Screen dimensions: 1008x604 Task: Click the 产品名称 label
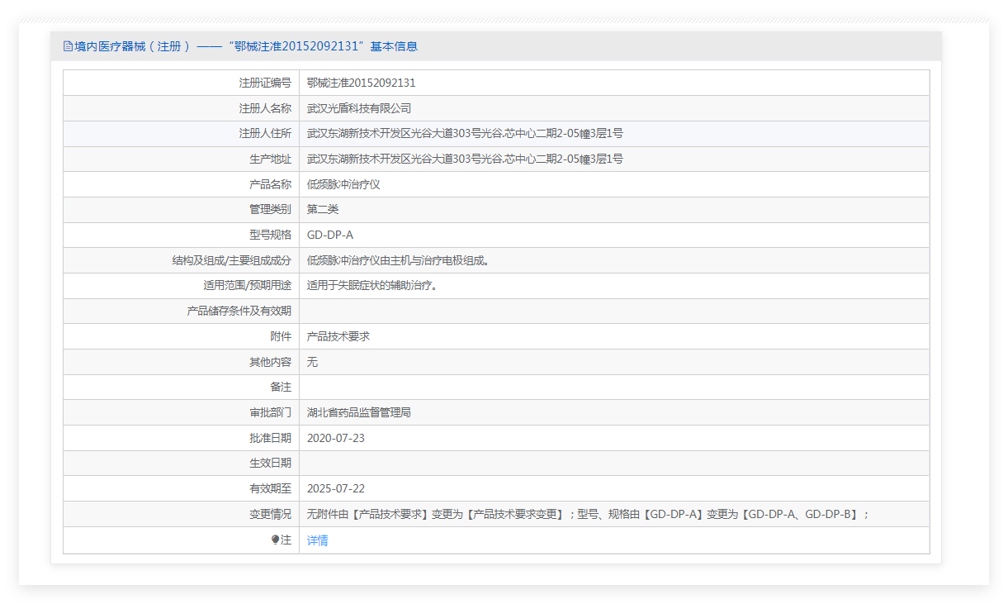[270, 184]
